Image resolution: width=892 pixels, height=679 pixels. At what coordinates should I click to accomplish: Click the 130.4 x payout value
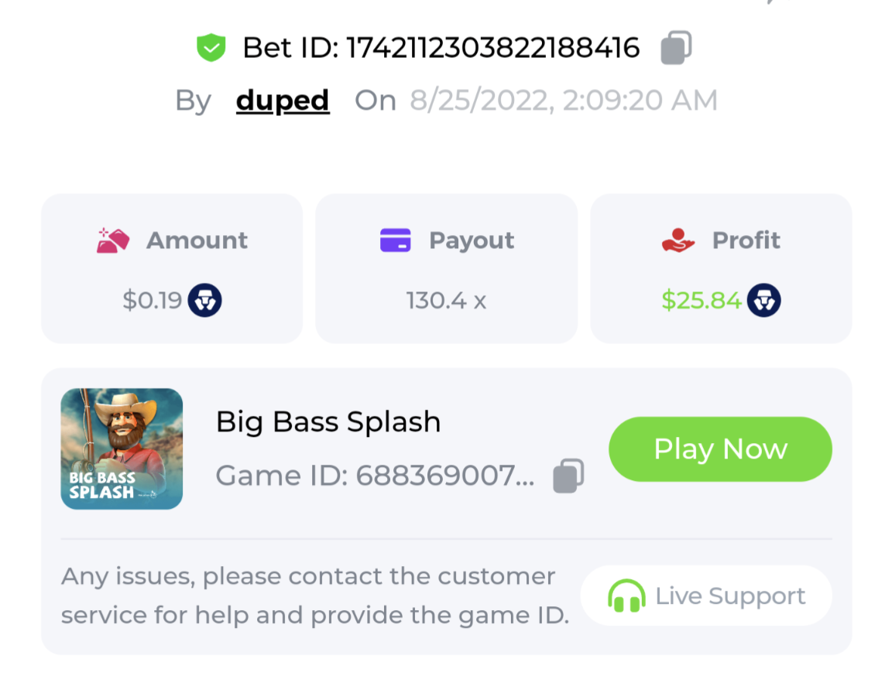pyautogui.click(x=446, y=300)
